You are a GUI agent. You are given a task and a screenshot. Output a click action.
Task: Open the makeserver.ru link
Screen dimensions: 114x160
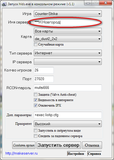[22, 153]
